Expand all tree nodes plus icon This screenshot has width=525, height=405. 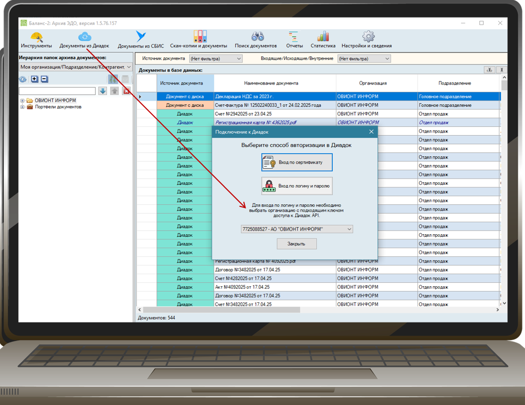pos(35,79)
